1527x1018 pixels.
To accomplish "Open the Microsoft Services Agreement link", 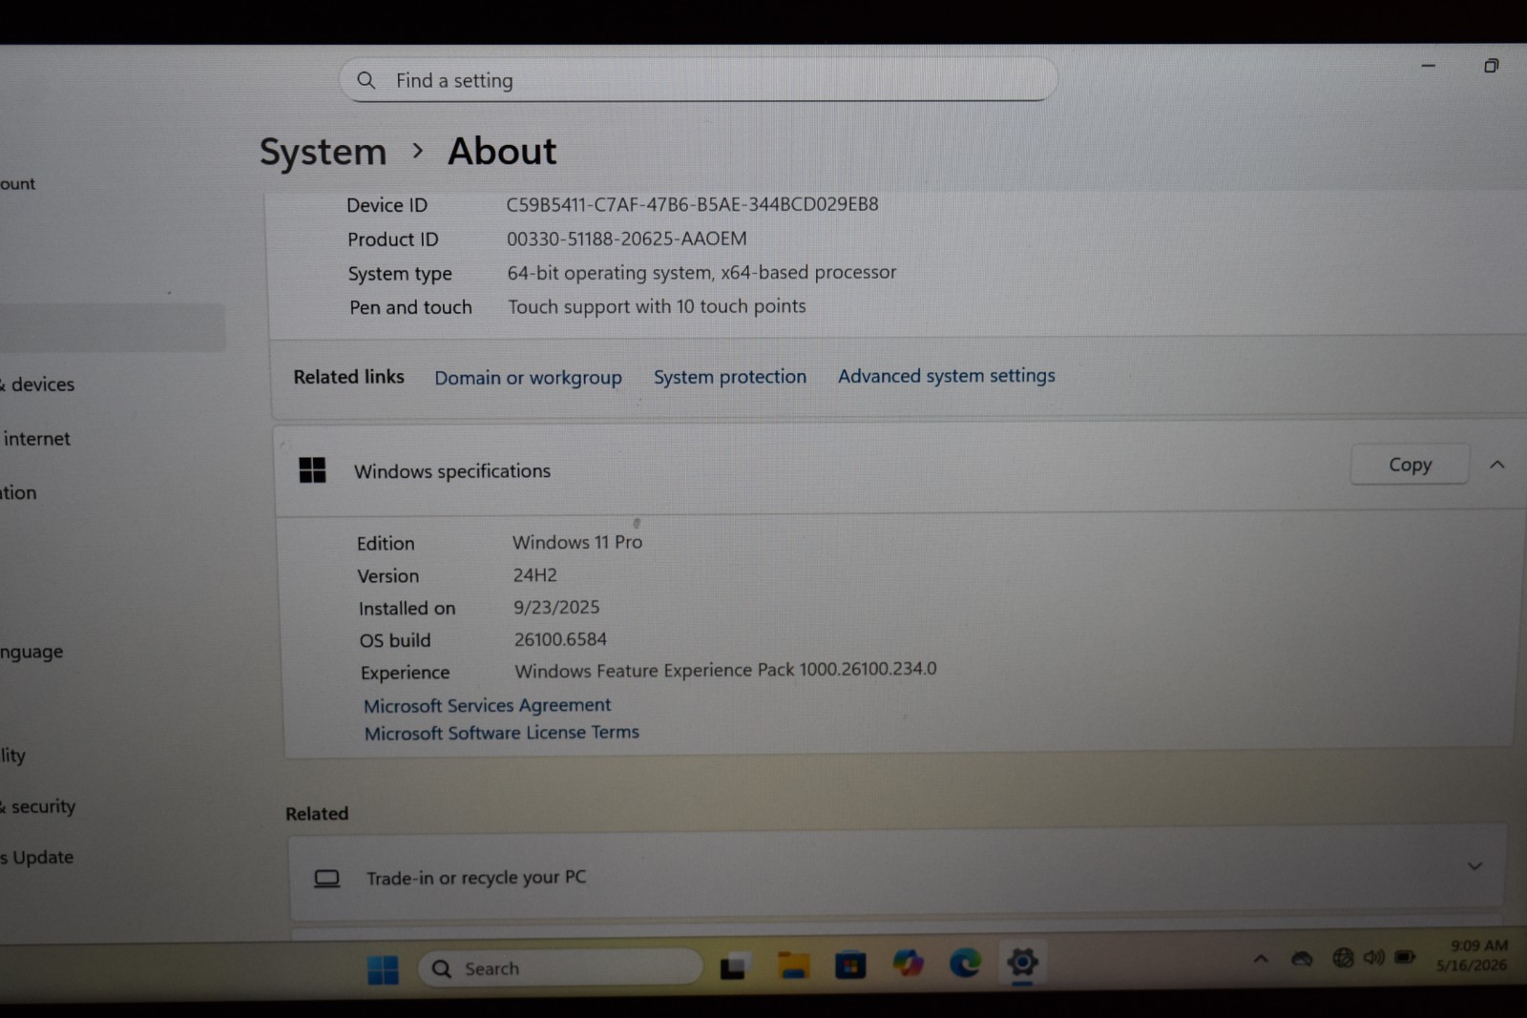I will click(487, 705).
